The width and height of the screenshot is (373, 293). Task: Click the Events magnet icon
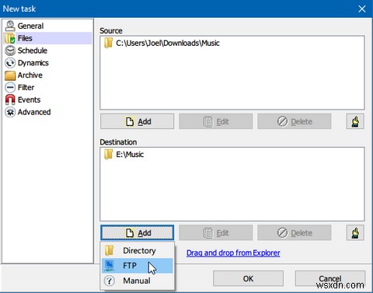tap(10, 99)
